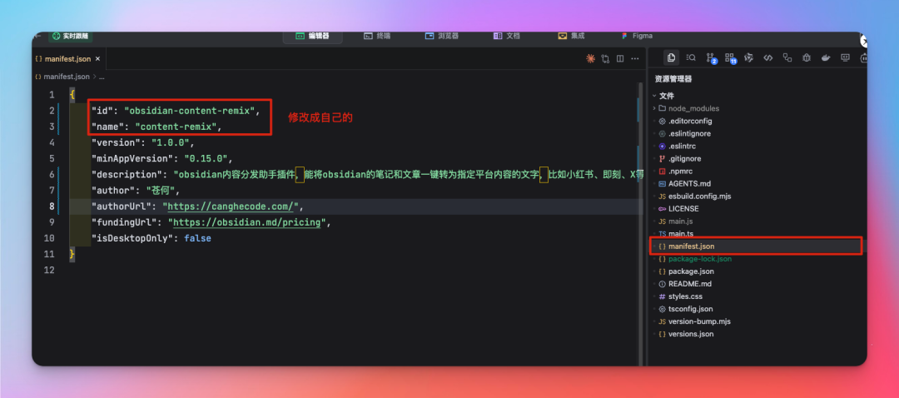Open source control icon with badge 2
Screen dimensions: 899x398
coord(711,58)
